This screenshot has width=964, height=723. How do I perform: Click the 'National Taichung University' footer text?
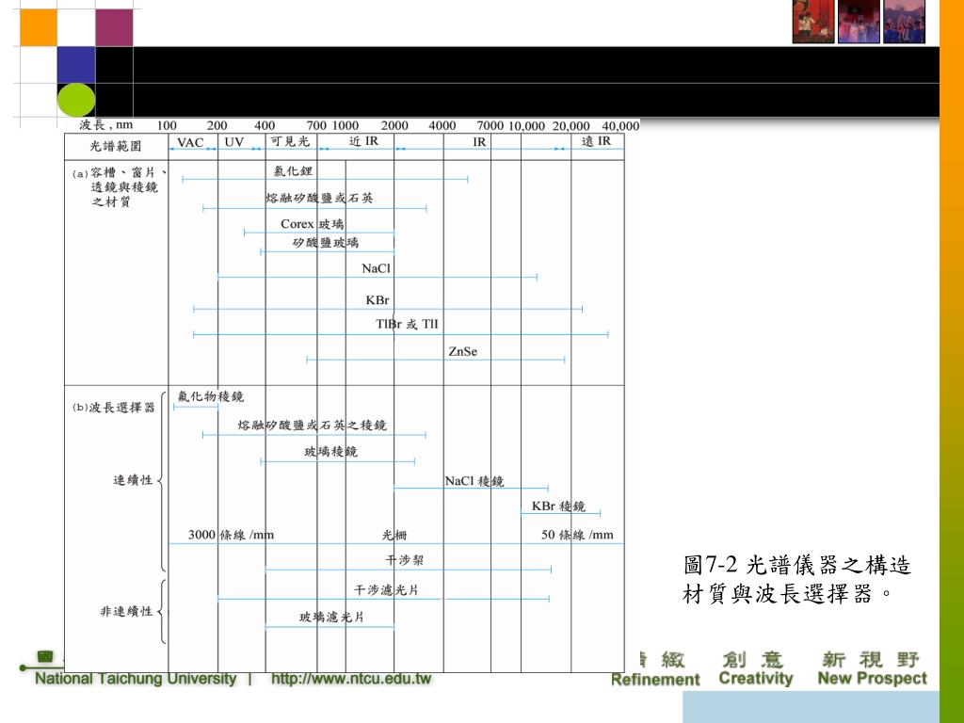point(136,679)
